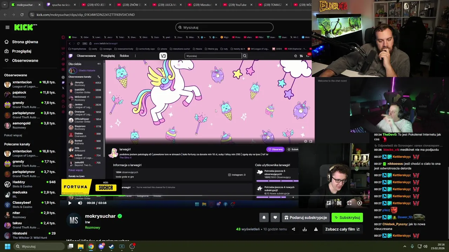449x252 pixels.
Task: Open recommended channel meduska
Action: pyautogui.click(x=30, y=194)
